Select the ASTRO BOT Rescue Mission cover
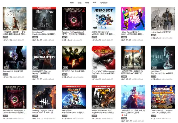 point(103,19)
